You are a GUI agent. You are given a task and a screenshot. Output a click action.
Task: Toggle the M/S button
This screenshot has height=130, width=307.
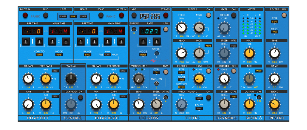click(x=134, y=15)
